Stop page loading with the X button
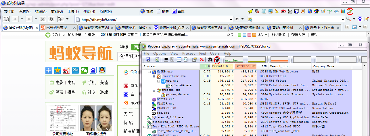The width and height of the screenshot is (370, 136). pos(42,19)
